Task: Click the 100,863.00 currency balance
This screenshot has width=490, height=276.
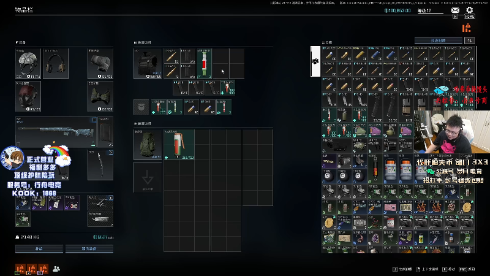Action: tap(398, 10)
